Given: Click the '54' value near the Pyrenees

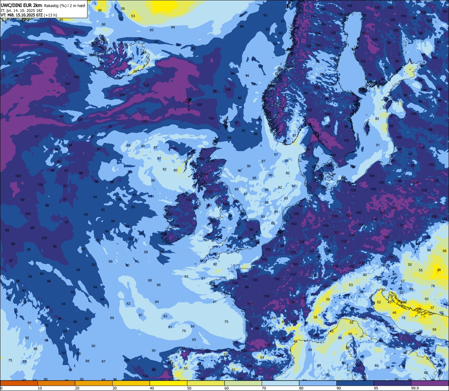Looking at the screenshot, I should 262,357.
